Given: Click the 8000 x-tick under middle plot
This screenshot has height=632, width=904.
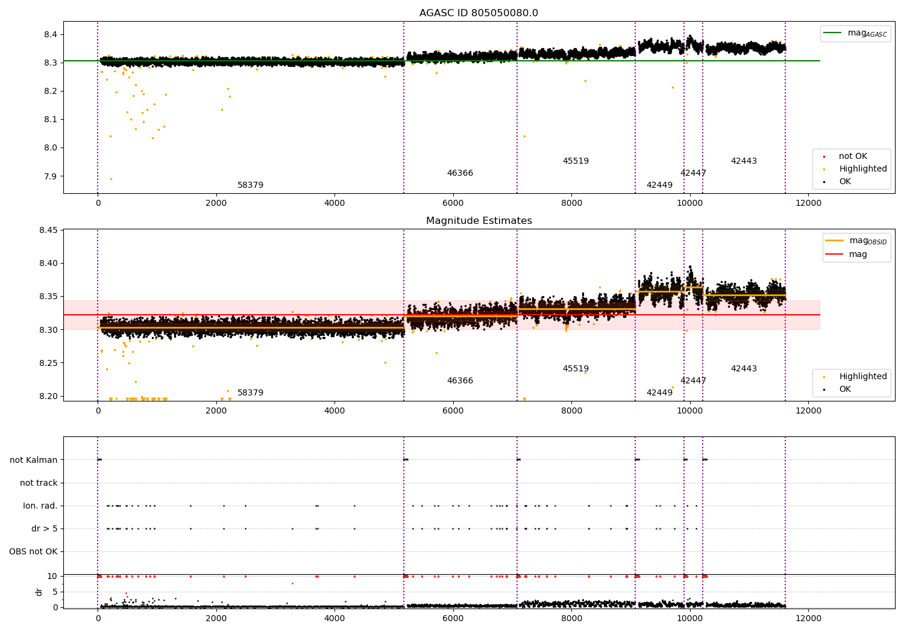Looking at the screenshot, I should point(571,411).
